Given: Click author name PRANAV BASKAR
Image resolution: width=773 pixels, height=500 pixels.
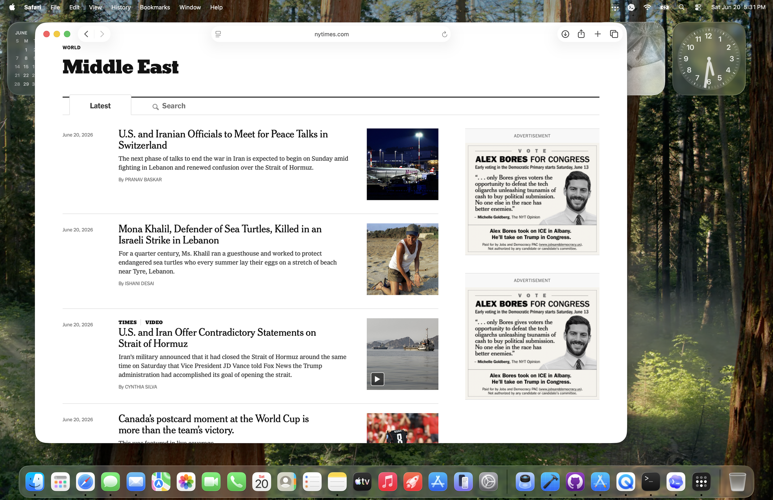Looking at the screenshot, I should 143,179.
